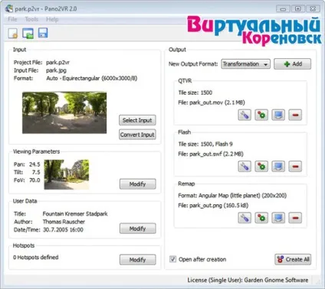The width and height of the screenshot is (325, 289).
Task: Click the New project toolbar icon
Action: [13, 33]
